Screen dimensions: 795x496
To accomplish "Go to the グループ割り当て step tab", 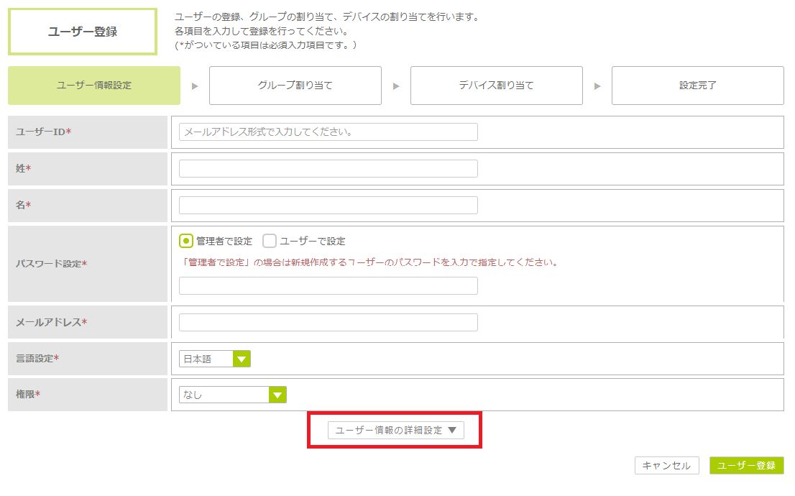I will click(x=295, y=86).
